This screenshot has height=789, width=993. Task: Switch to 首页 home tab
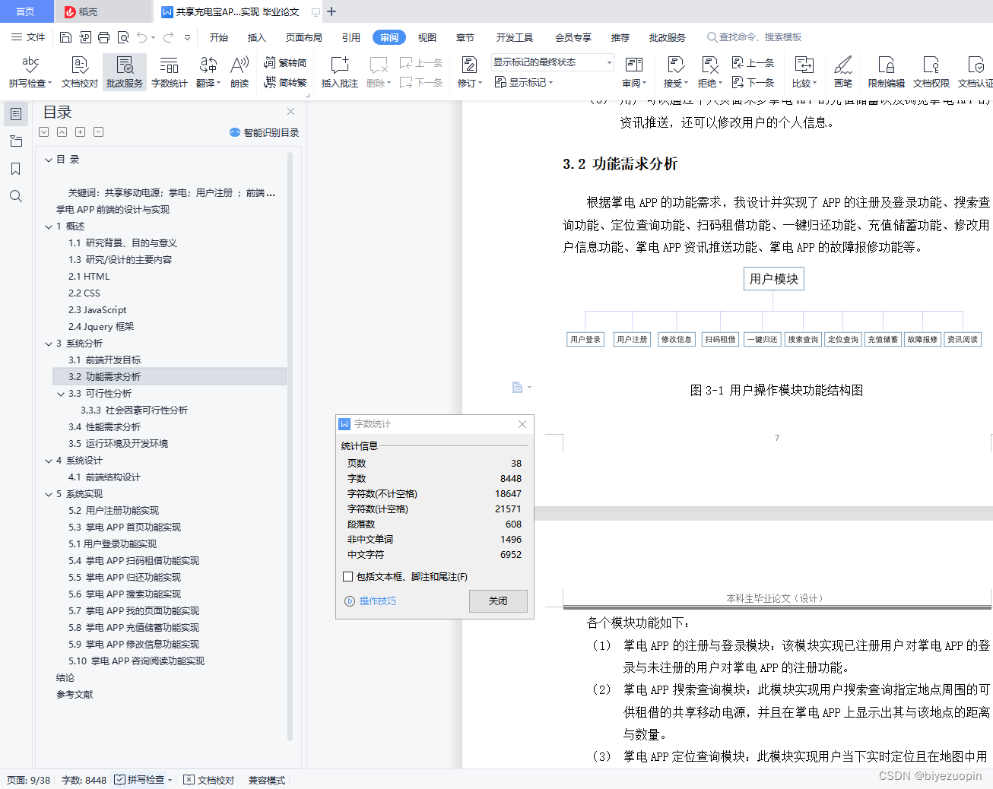pos(26,11)
